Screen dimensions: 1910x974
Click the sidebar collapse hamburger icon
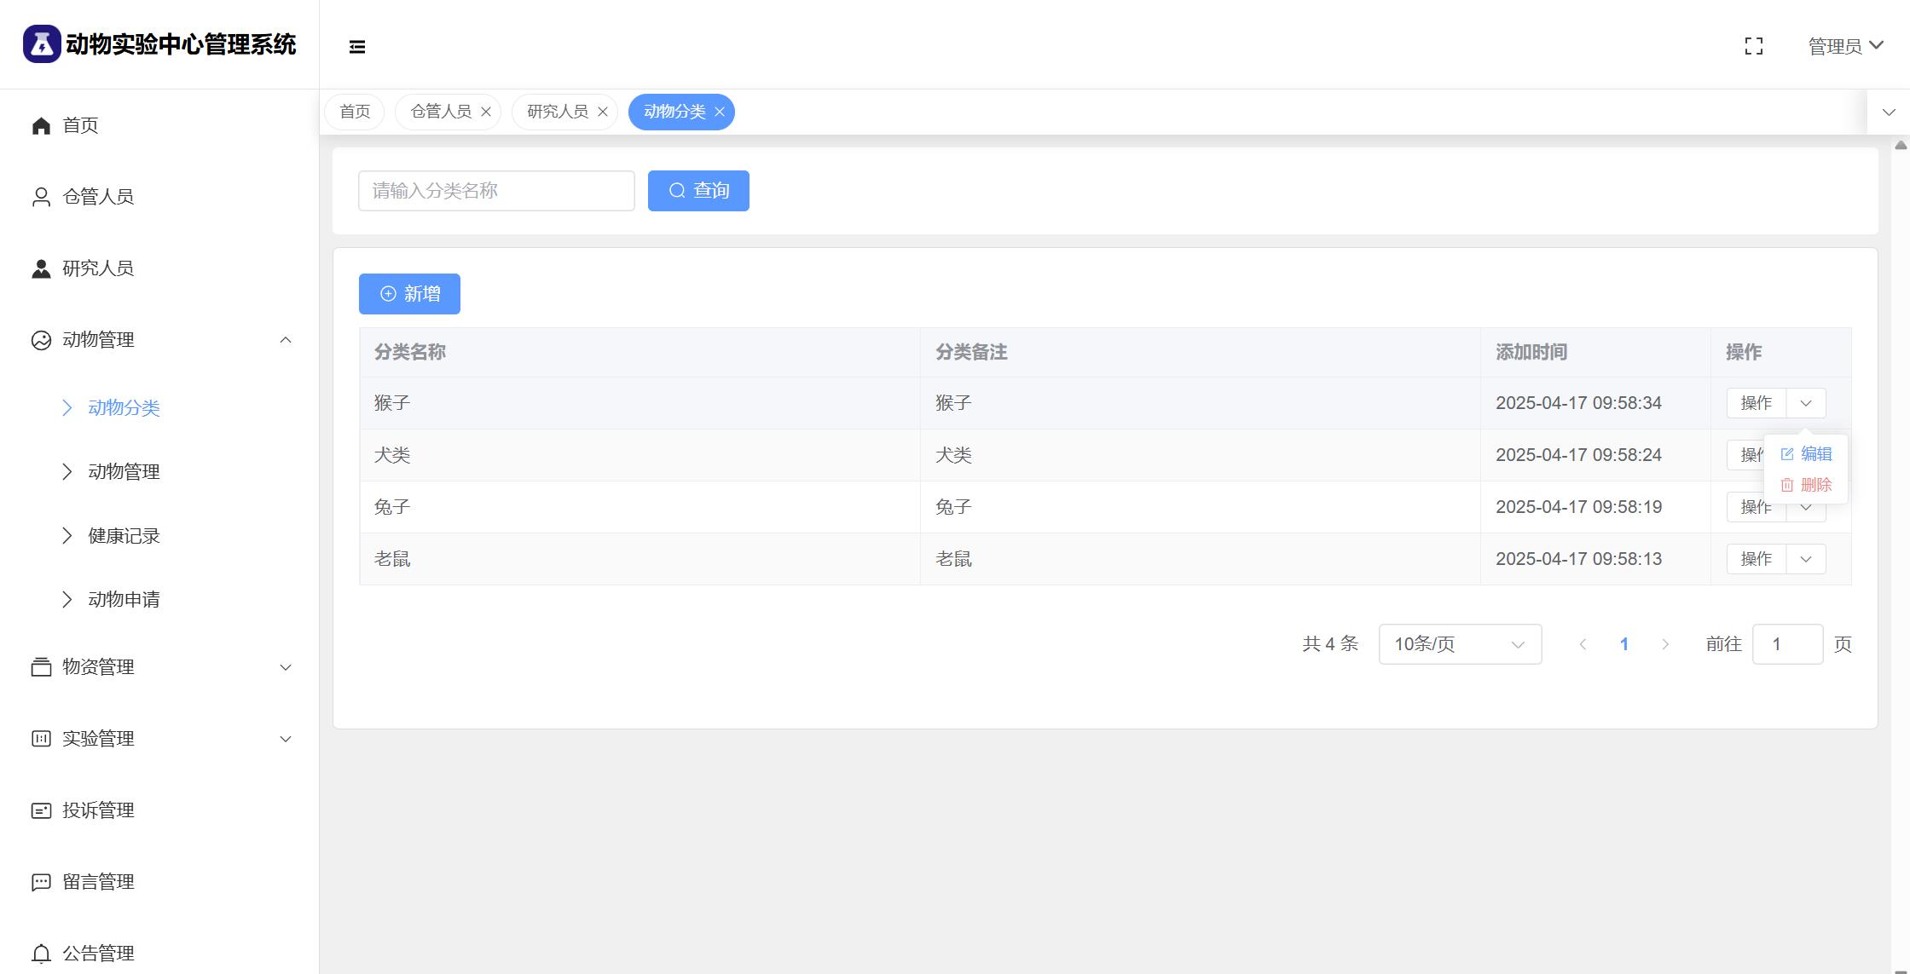pyautogui.click(x=357, y=47)
